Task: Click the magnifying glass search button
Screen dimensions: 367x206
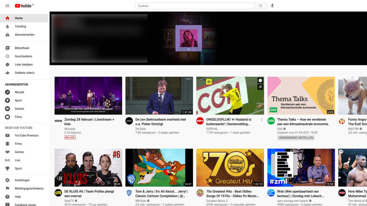Action: pyautogui.click(x=261, y=6)
